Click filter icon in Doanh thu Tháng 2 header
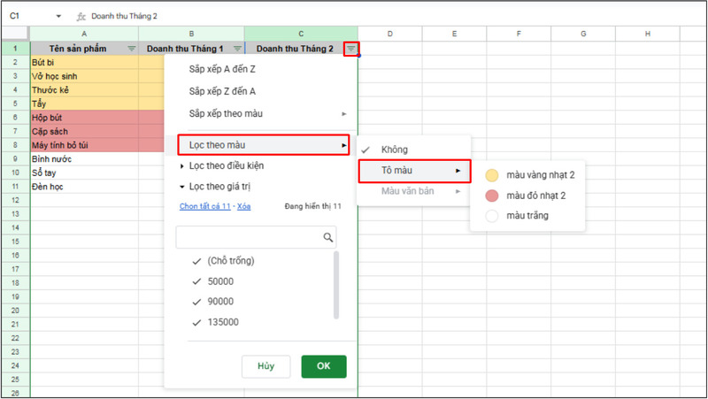This screenshot has width=708, height=399. pyautogui.click(x=351, y=49)
